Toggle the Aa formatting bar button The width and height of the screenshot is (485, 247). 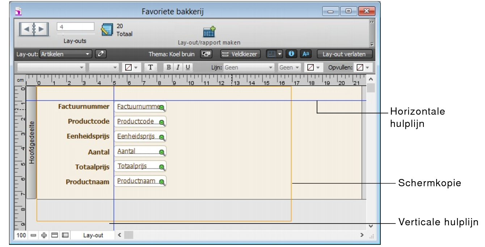click(306, 54)
